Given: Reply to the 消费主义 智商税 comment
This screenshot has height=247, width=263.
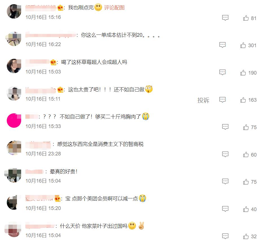Looking at the screenshot, I should [x=225, y=154].
